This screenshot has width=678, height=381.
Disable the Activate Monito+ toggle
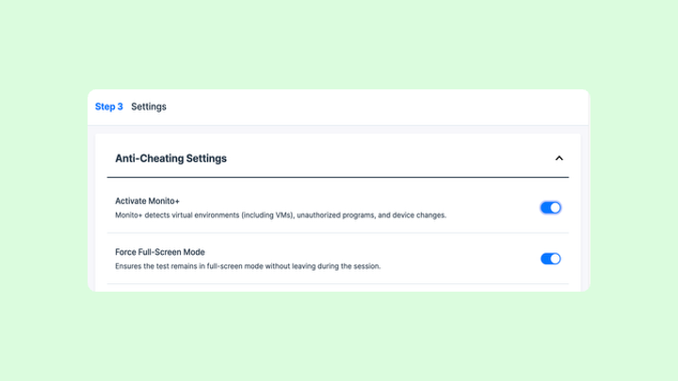pos(550,208)
